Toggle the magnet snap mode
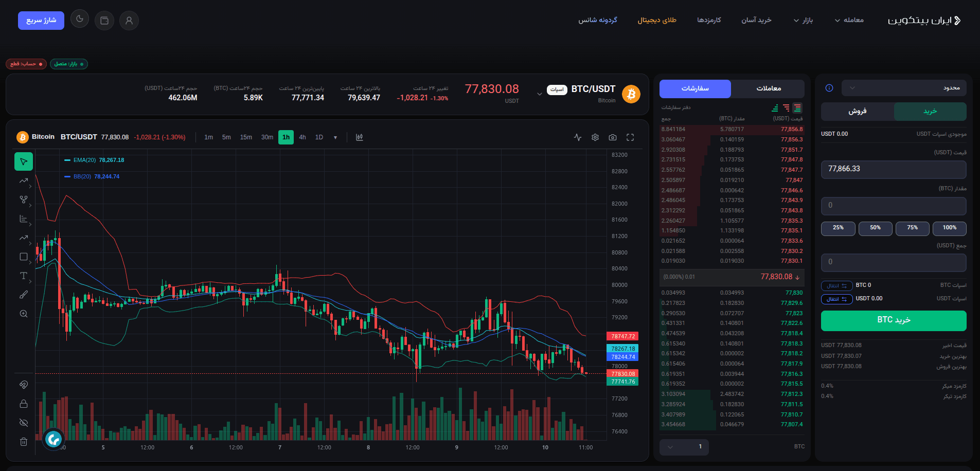980x471 pixels. [24, 385]
